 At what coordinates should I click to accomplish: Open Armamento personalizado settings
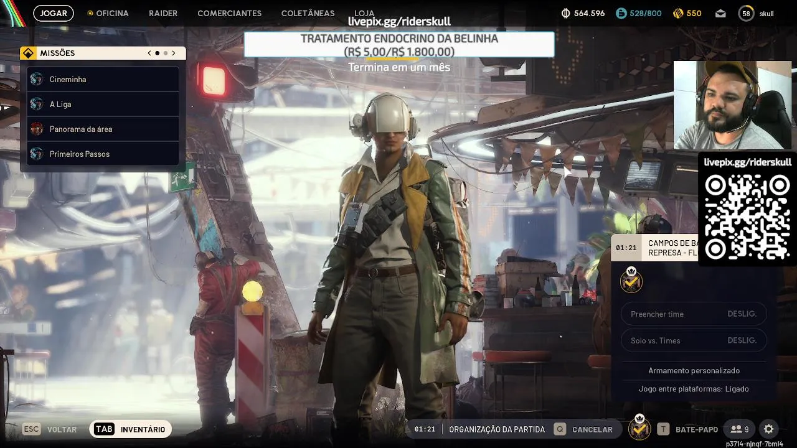(694, 370)
